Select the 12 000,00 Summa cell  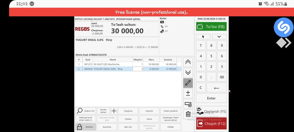168,69
